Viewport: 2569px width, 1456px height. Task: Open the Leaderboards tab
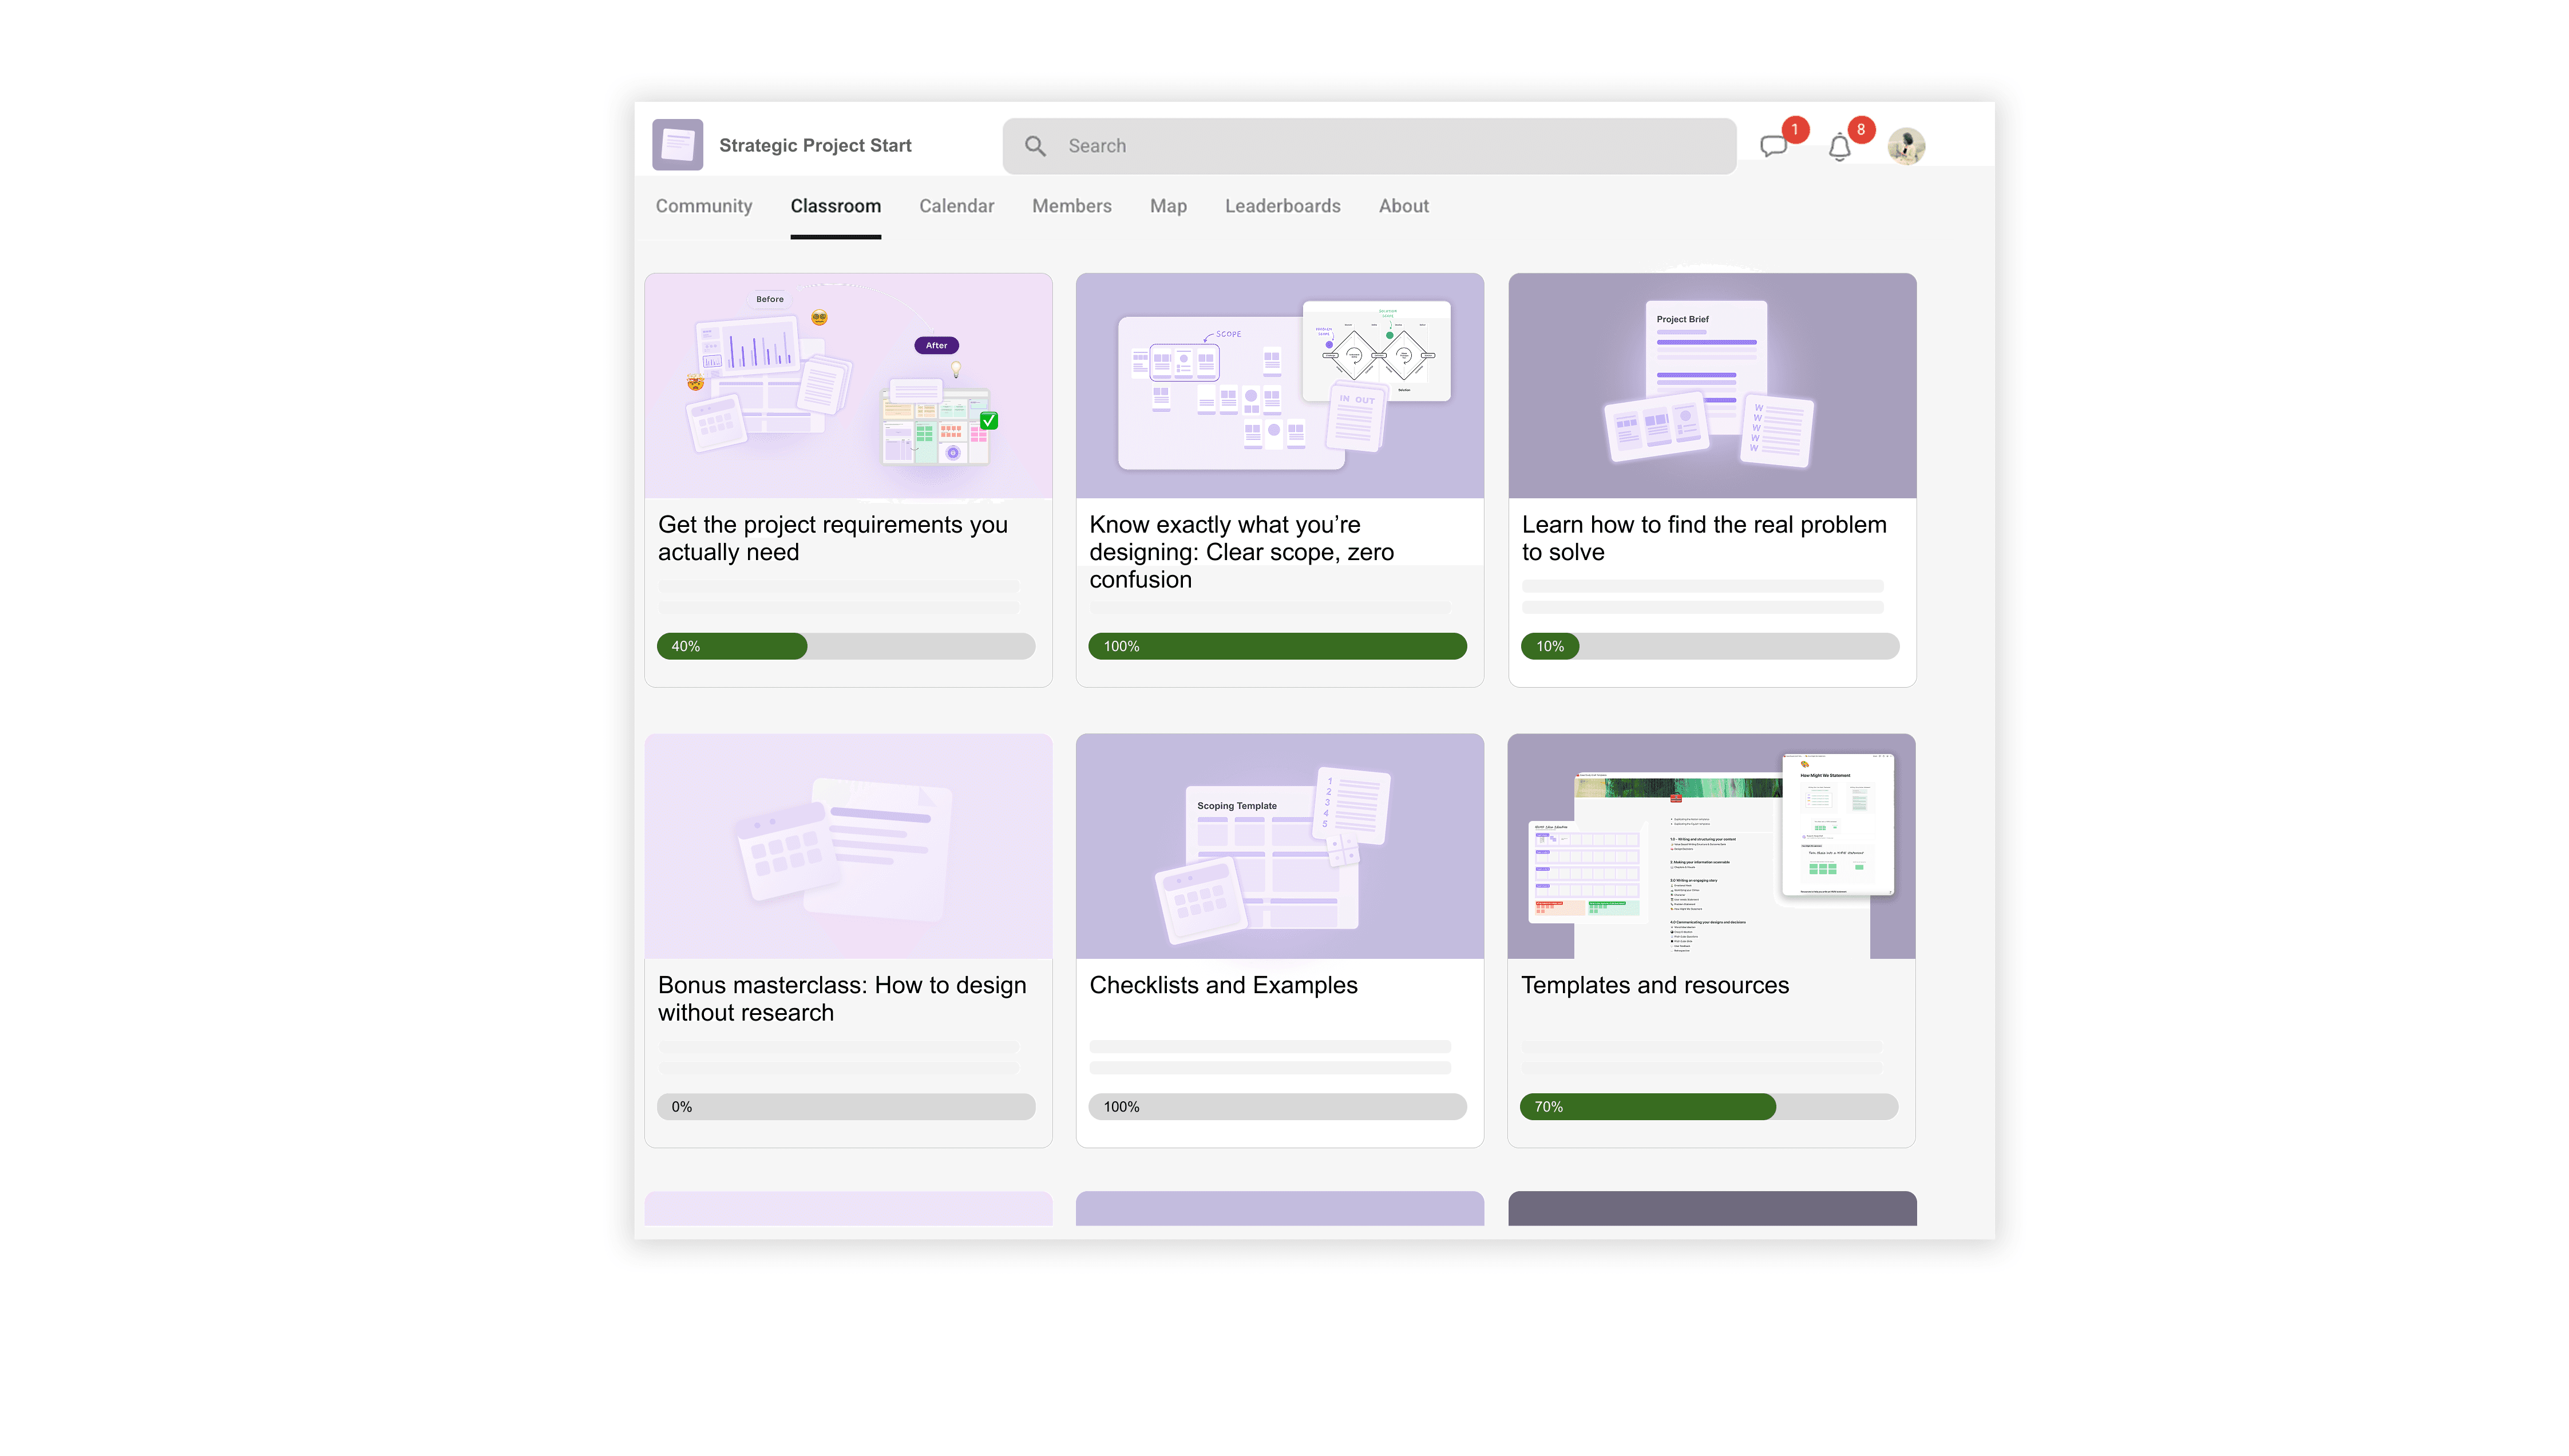click(x=1282, y=206)
